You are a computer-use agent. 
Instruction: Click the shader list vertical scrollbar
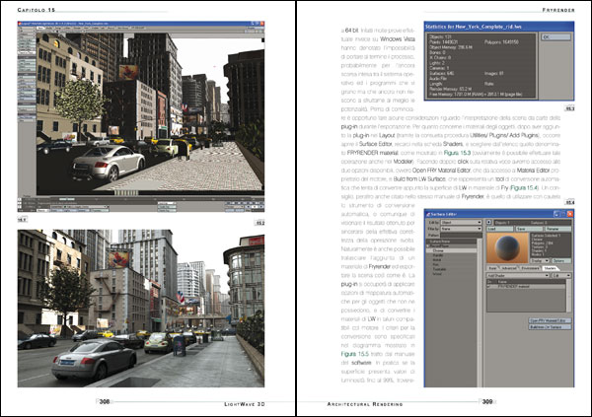point(569,296)
